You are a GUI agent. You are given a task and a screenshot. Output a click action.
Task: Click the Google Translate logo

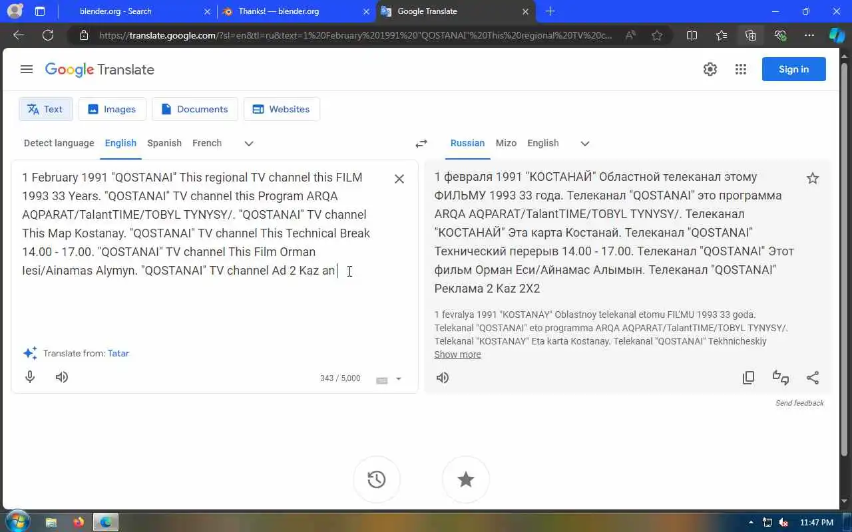click(100, 69)
